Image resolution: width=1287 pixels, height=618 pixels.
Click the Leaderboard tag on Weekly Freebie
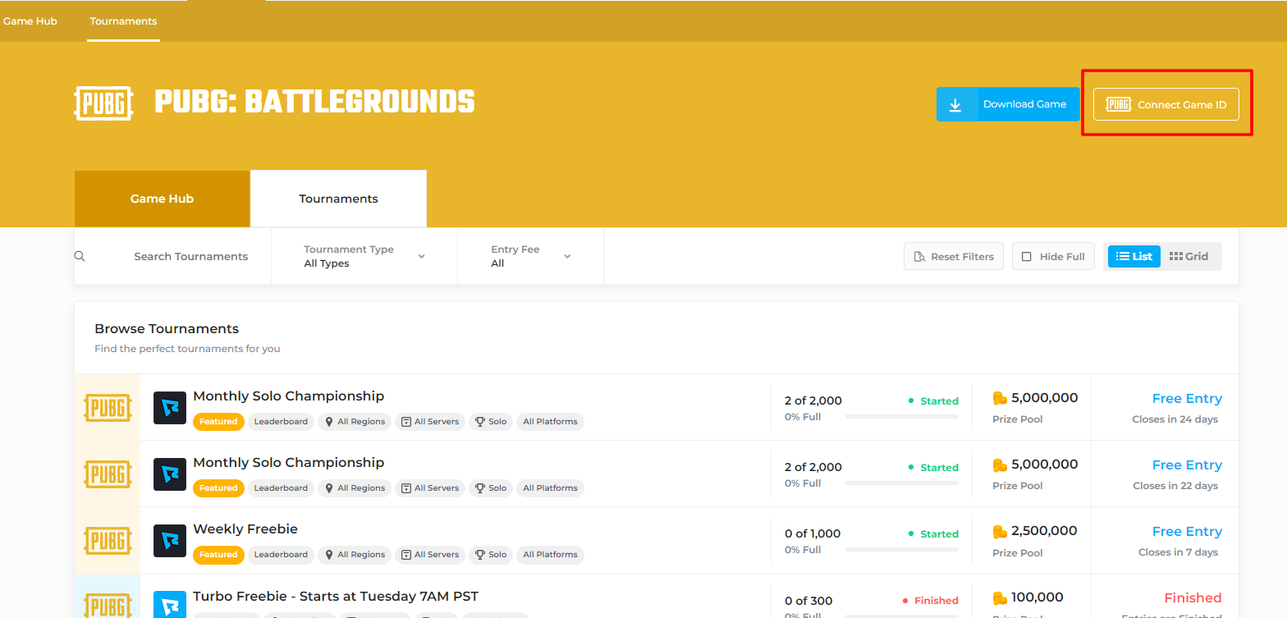pos(281,555)
